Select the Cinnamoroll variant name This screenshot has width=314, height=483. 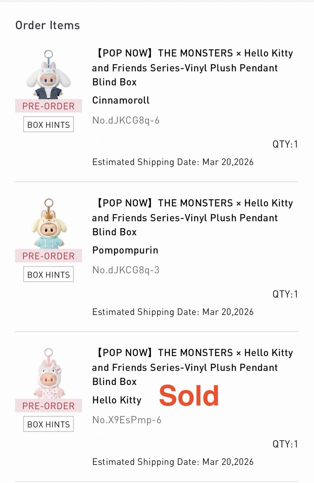tap(121, 100)
